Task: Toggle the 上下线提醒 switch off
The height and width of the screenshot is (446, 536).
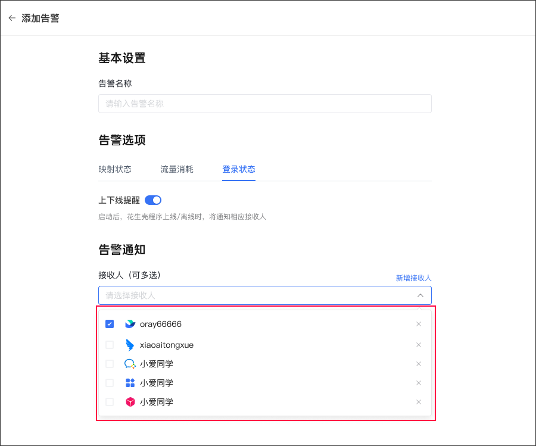Action: point(153,200)
